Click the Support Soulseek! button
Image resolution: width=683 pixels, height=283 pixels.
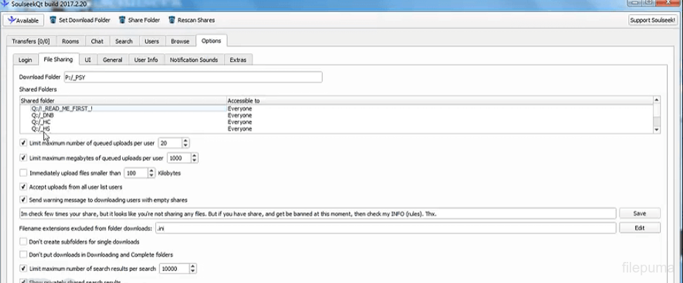coord(653,20)
